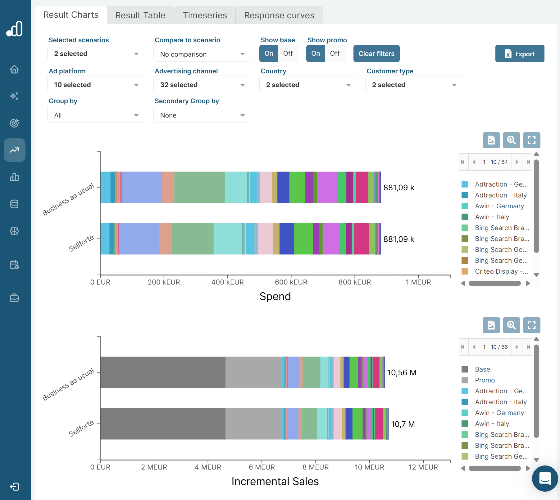Switch to the Result Table tab
The width and height of the screenshot is (560, 500).
click(x=140, y=15)
